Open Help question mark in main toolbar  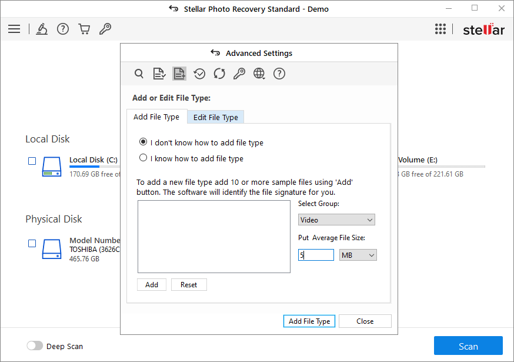coord(62,29)
